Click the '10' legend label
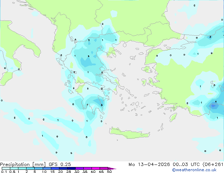This screenshot has width=224, height=173. click(44, 172)
